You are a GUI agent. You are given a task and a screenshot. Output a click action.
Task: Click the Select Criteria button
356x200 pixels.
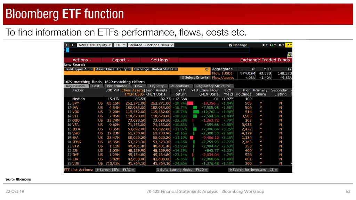point(195,77)
